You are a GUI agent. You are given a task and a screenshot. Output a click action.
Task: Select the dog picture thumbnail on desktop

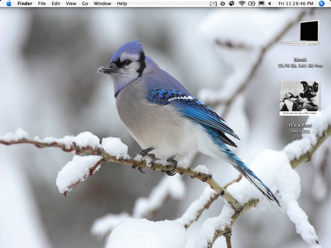[x=300, y=98]
